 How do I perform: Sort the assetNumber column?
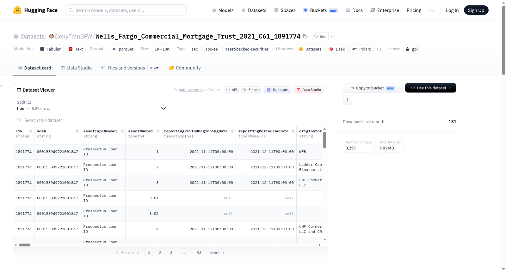coord(158,131)
